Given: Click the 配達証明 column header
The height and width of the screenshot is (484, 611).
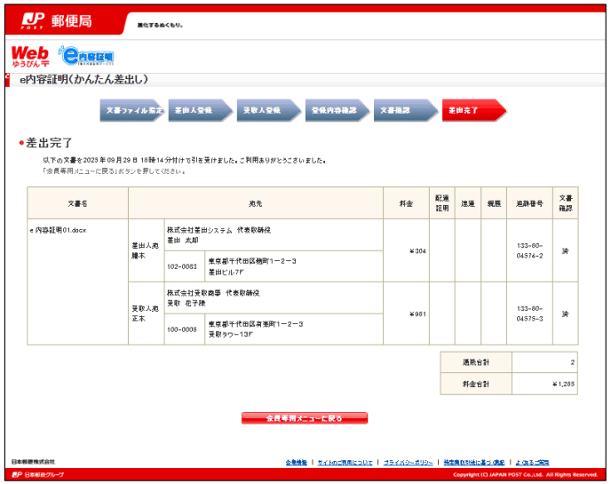Looking at the screenshot, I should click(x=442, y=203).
